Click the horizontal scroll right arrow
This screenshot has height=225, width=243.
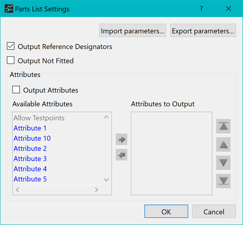97,190
